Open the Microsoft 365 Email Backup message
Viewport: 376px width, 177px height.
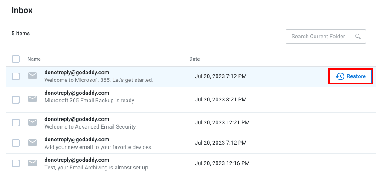tap(89, 101)
